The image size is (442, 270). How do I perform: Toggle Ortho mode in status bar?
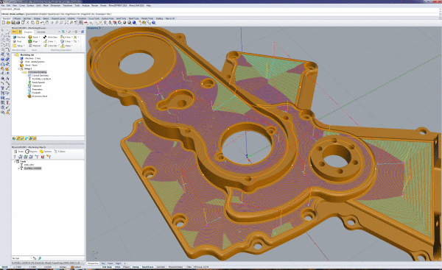tap(118, 267)
